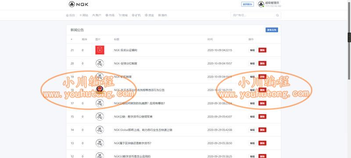Click the 返回前台 button in header
The image size is (351, 158).
[x=247, y=4]
